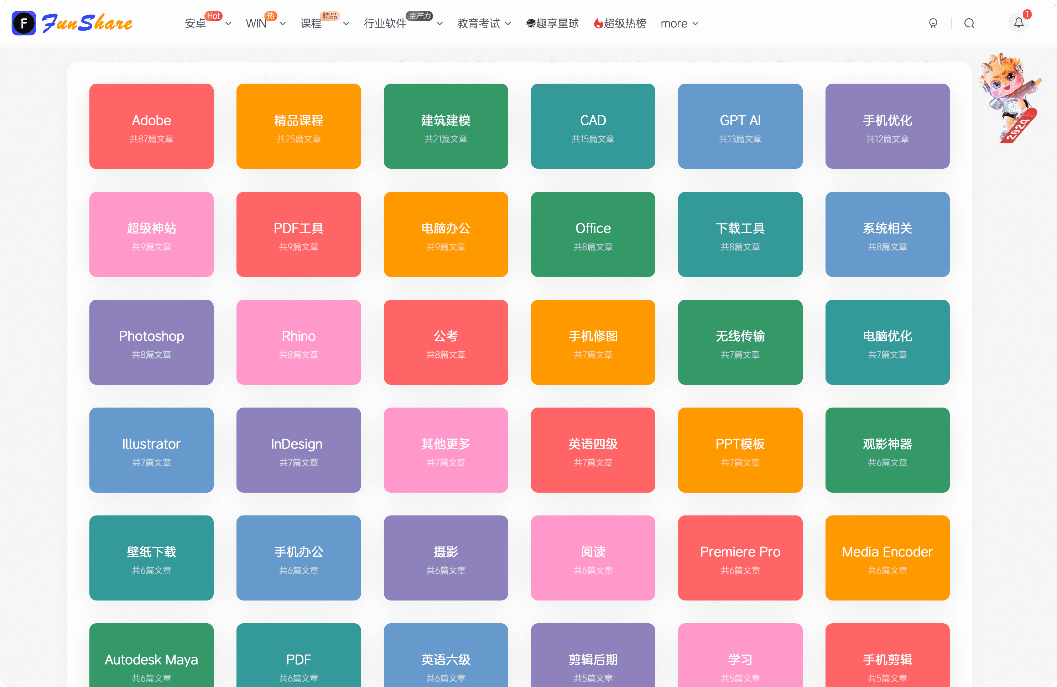Open the PPT模板 tag tile
The height and width of the screenshot is (687, 1057).
[740, 450]
